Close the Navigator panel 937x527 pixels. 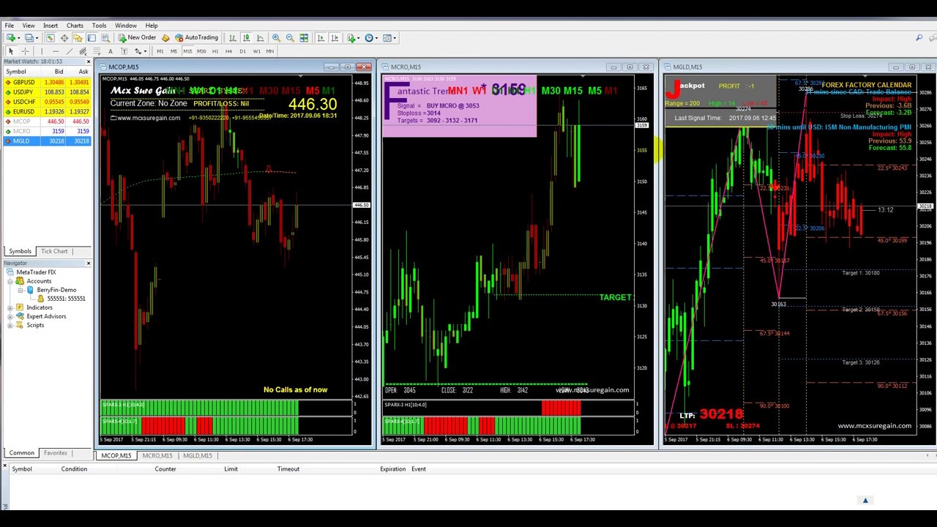pos(89,263)
